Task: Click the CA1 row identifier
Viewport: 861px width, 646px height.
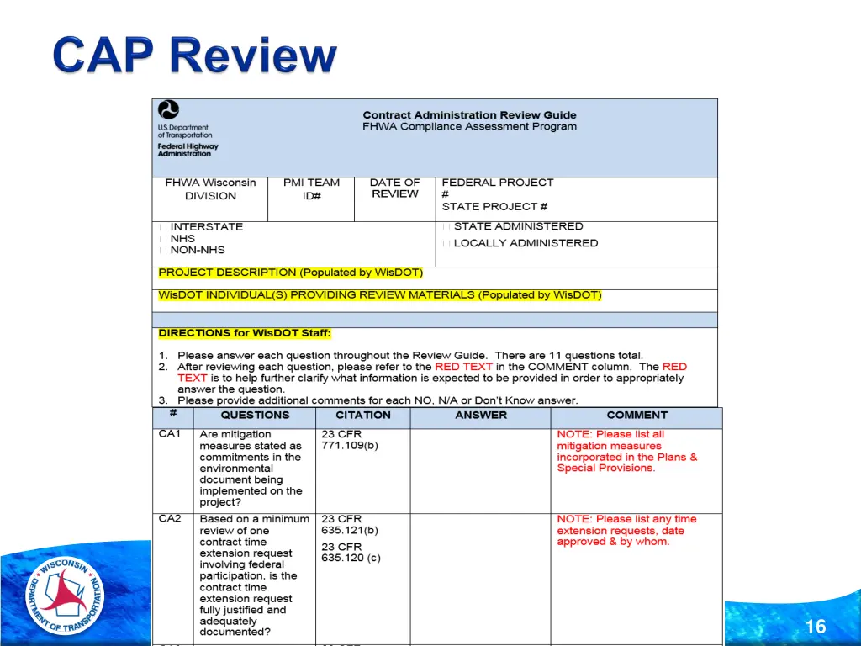Action: [x=170, y=434]
